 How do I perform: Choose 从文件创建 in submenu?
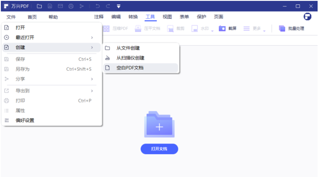[x=141, y=48]
